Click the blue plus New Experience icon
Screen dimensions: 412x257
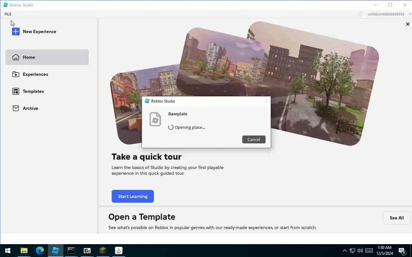(16, 31)
